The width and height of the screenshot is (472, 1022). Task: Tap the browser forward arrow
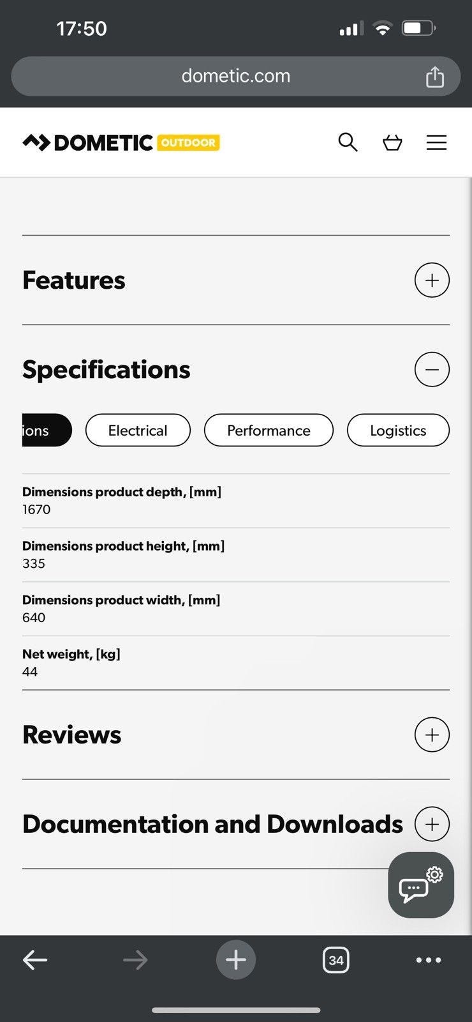pyautogui.click(x=135, y=959)
